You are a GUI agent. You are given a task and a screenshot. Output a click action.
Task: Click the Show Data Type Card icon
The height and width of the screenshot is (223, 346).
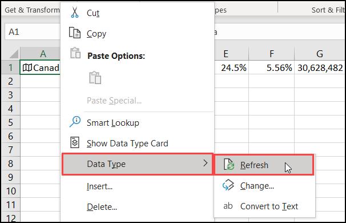click(x=75, y=142)
